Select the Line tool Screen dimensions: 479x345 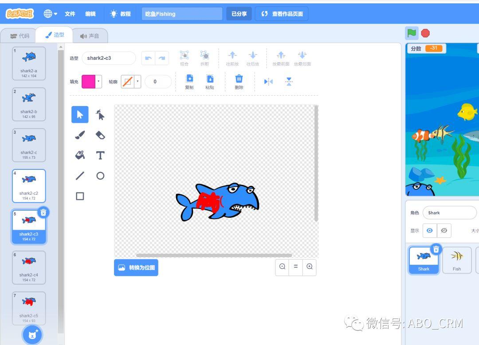[x=80, y=176]
